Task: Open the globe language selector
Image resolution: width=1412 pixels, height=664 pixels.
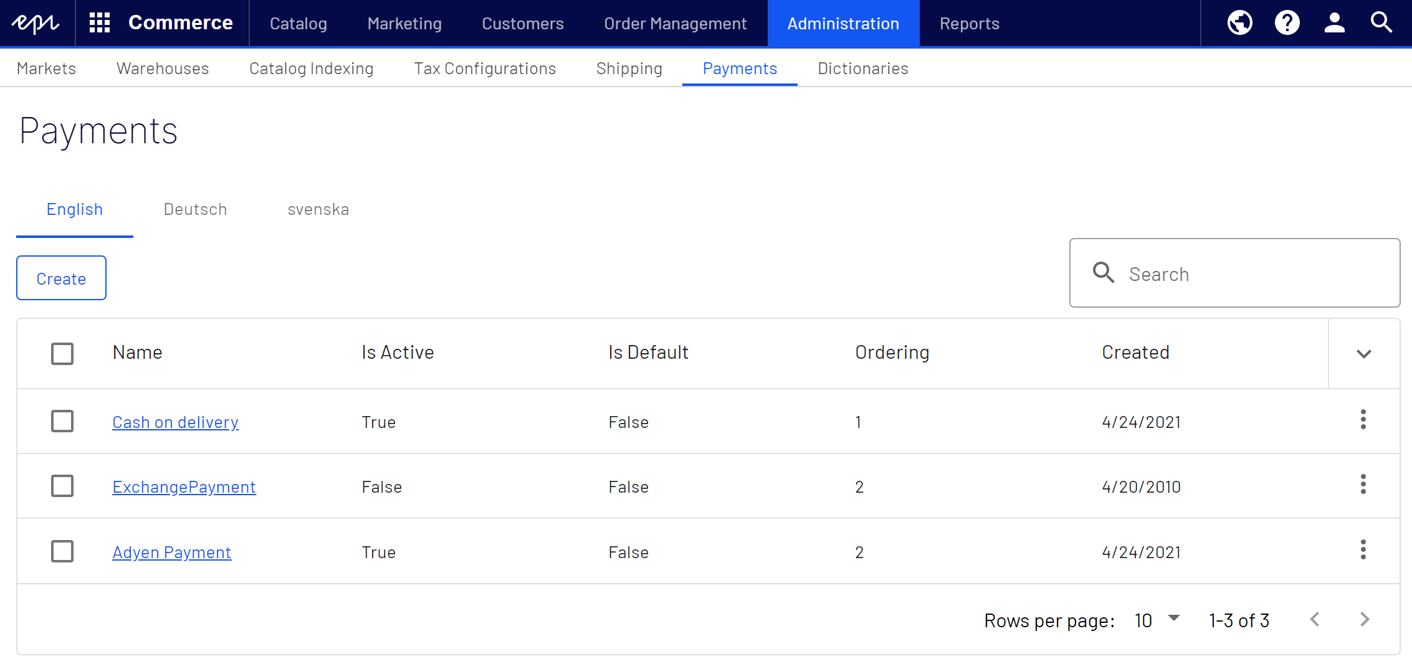Action: coord(1239,22)
